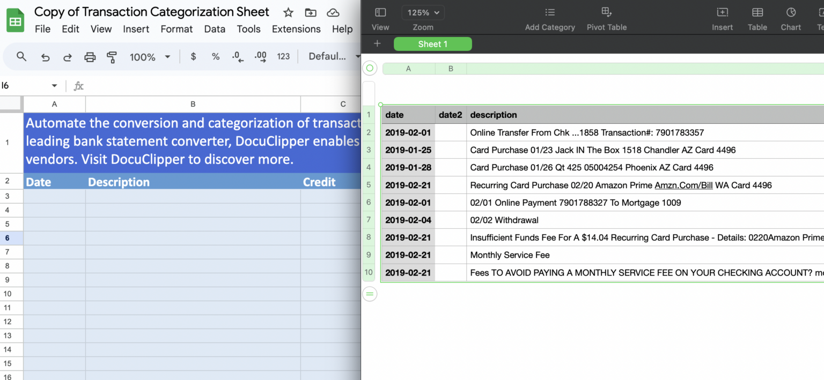This screenshot has width=824, height=380.
Task: Format selection as currency
Action: coord(193,56)
